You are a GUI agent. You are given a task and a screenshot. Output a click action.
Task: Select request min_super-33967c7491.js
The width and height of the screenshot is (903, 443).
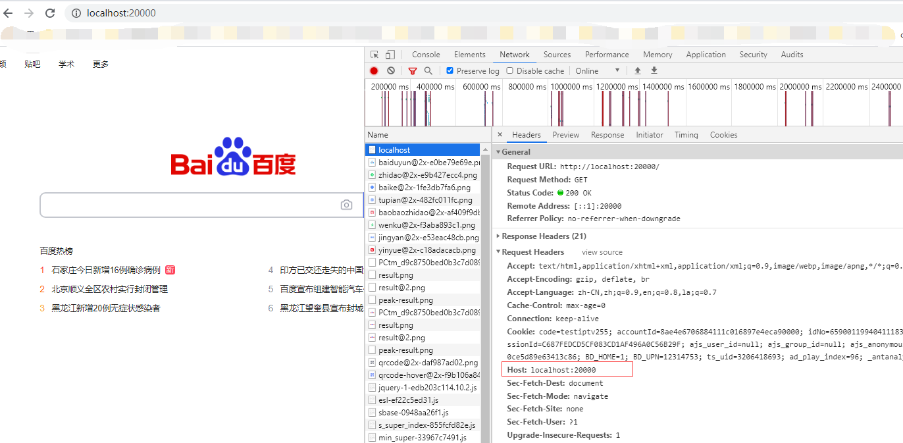[x=423, y=438]
